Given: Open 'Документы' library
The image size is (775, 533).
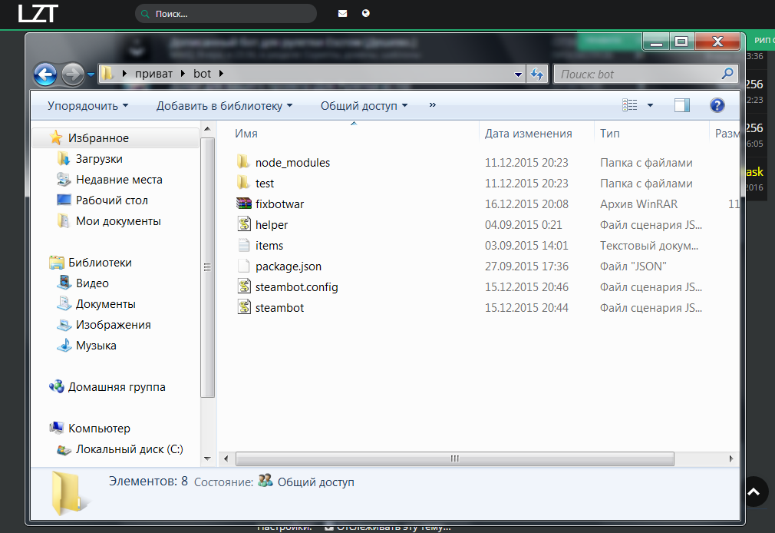Looking at the screenshot, I should click(x=105, y=304).
